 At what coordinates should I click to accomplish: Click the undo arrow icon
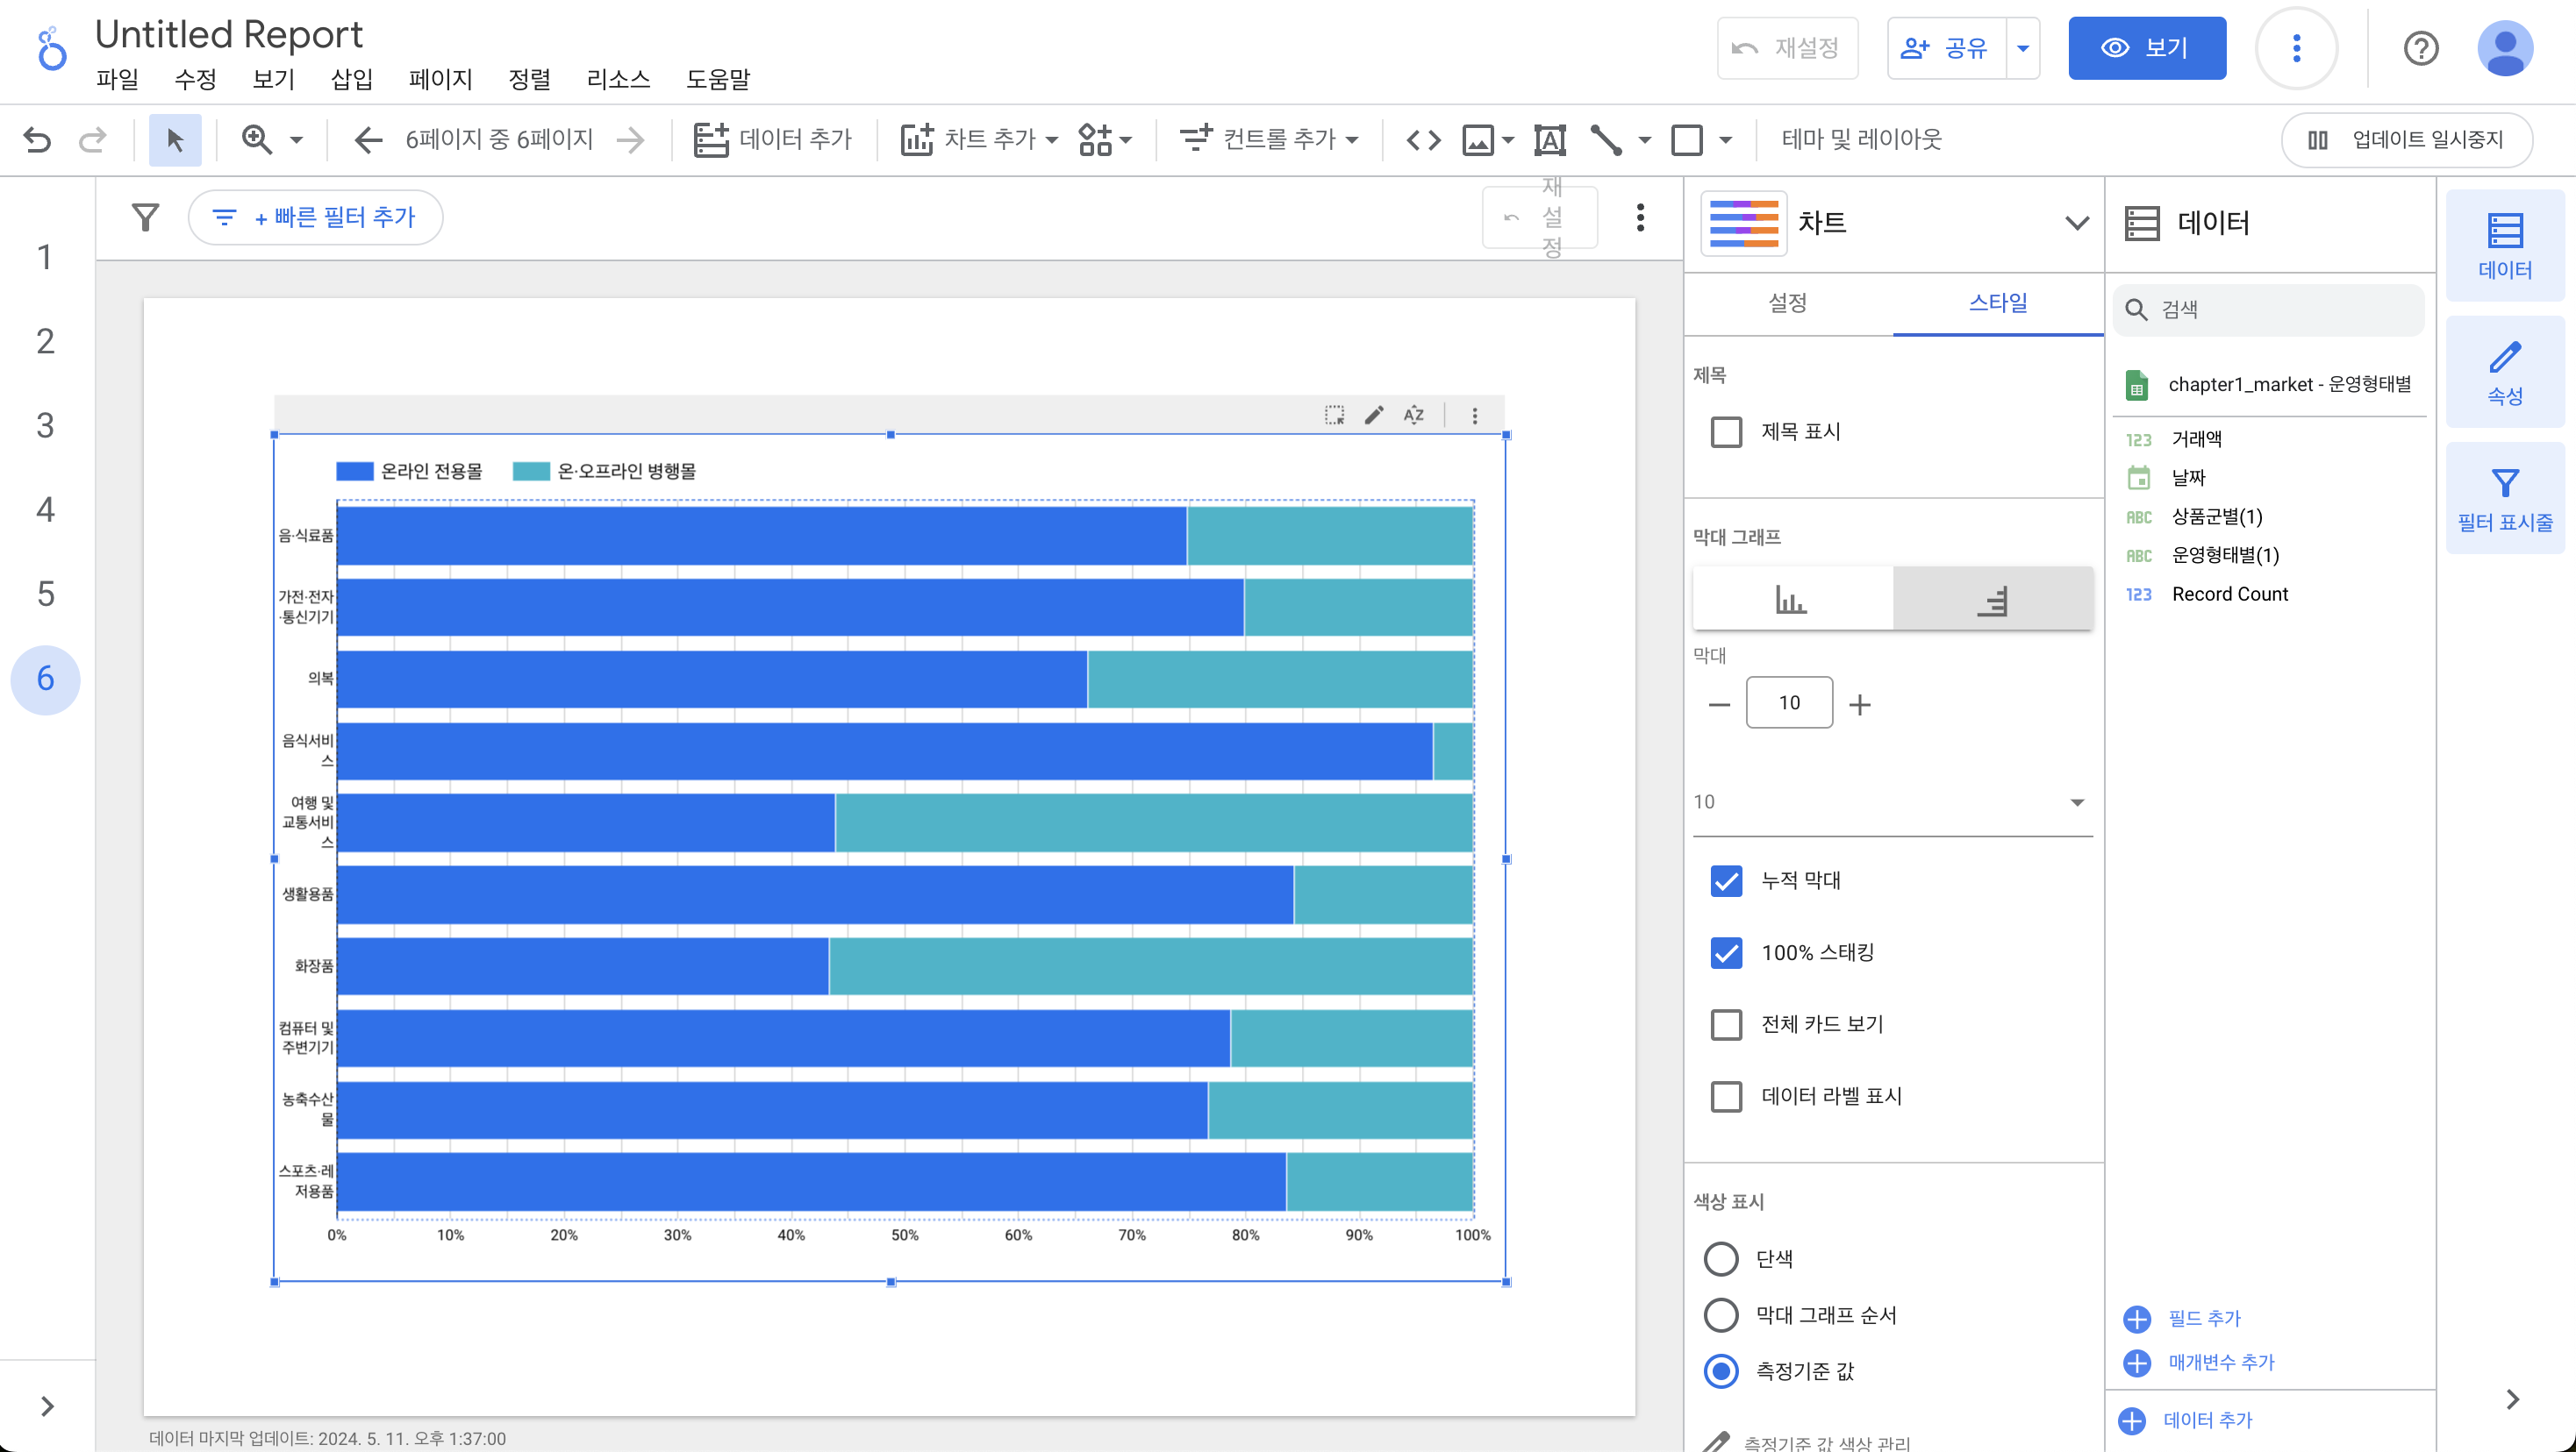[x=37, y=140]
